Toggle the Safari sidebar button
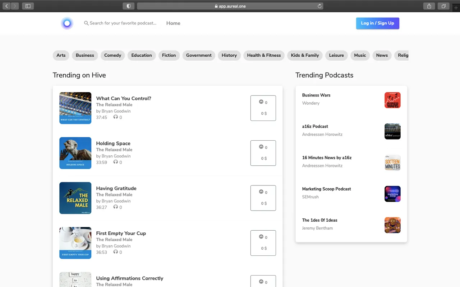The width and height of the screenshot is (460, 287). [28, 6]
